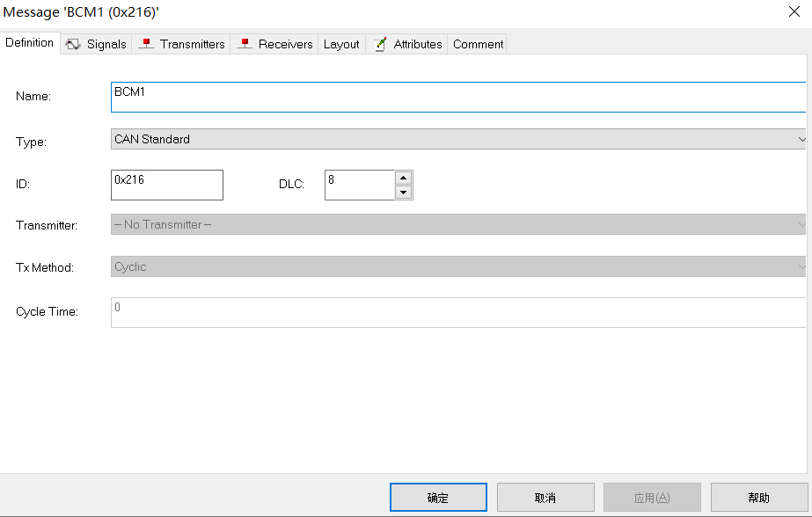Switch to the Comment tab
The image size is (812, 517).
coord(476,43)
